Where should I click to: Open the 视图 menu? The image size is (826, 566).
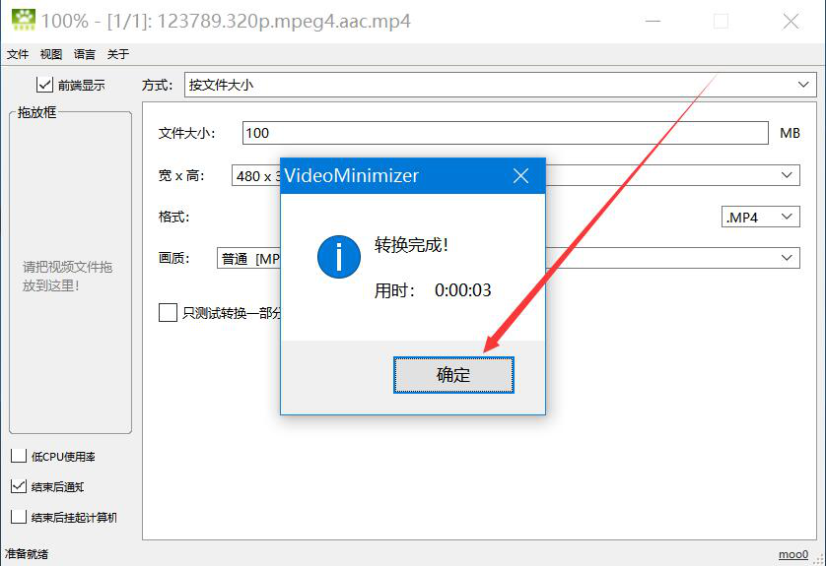pos(51,54)
